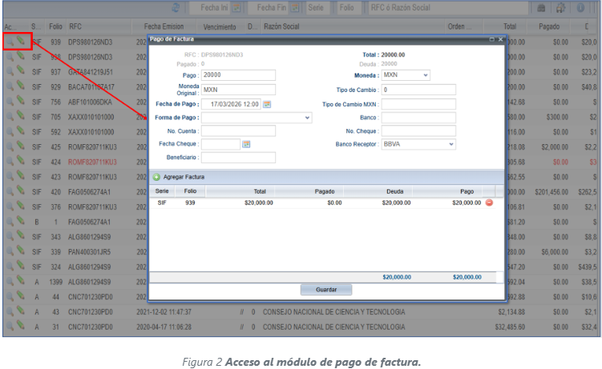Click the Folio column header in dialog
This screenshot has width=602, height=369.
point(190,191)
